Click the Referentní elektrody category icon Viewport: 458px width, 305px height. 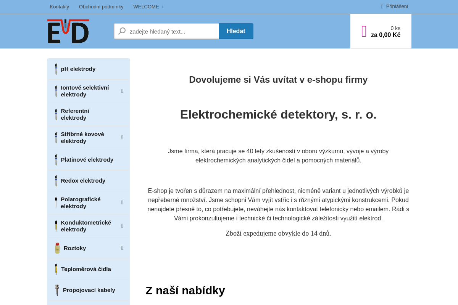[56, 114]
